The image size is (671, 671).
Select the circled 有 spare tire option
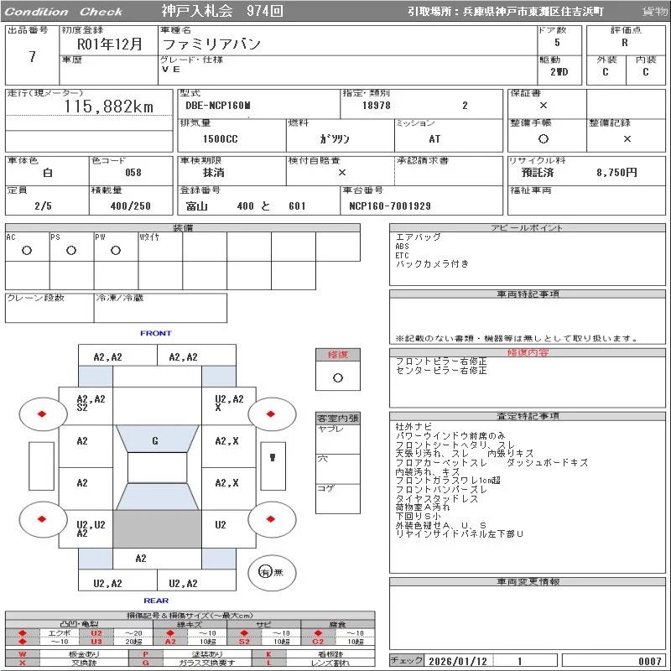tap(266, 572)
